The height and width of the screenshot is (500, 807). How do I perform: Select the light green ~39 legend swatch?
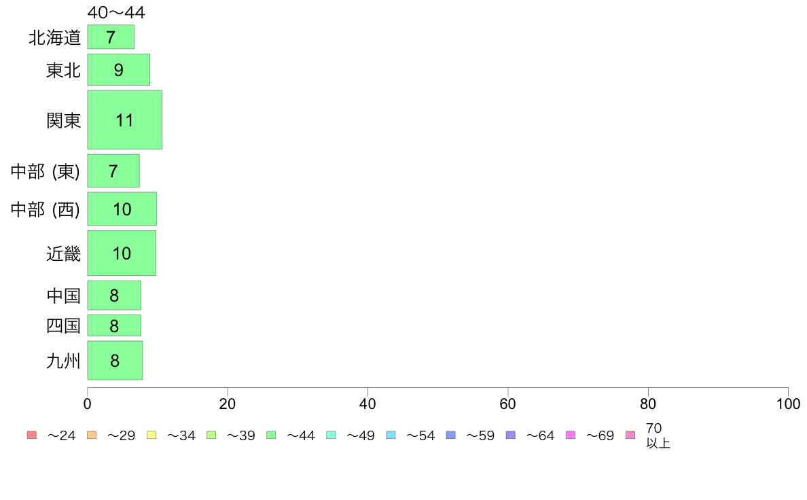[211, 435]
